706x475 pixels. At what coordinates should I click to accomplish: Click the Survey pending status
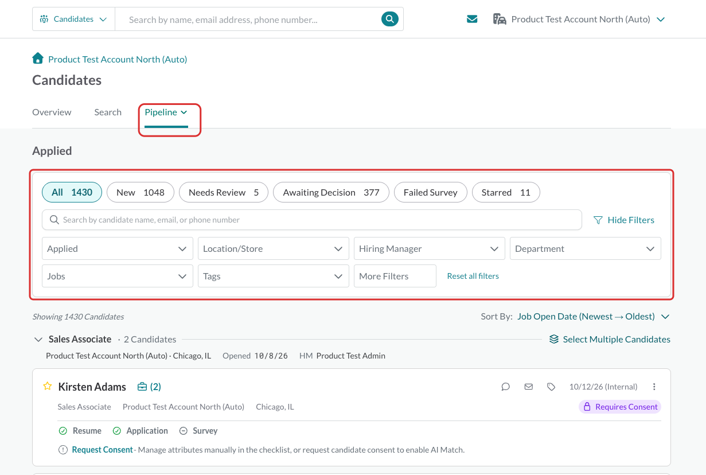pyautogui.click(x=198, y=431)
